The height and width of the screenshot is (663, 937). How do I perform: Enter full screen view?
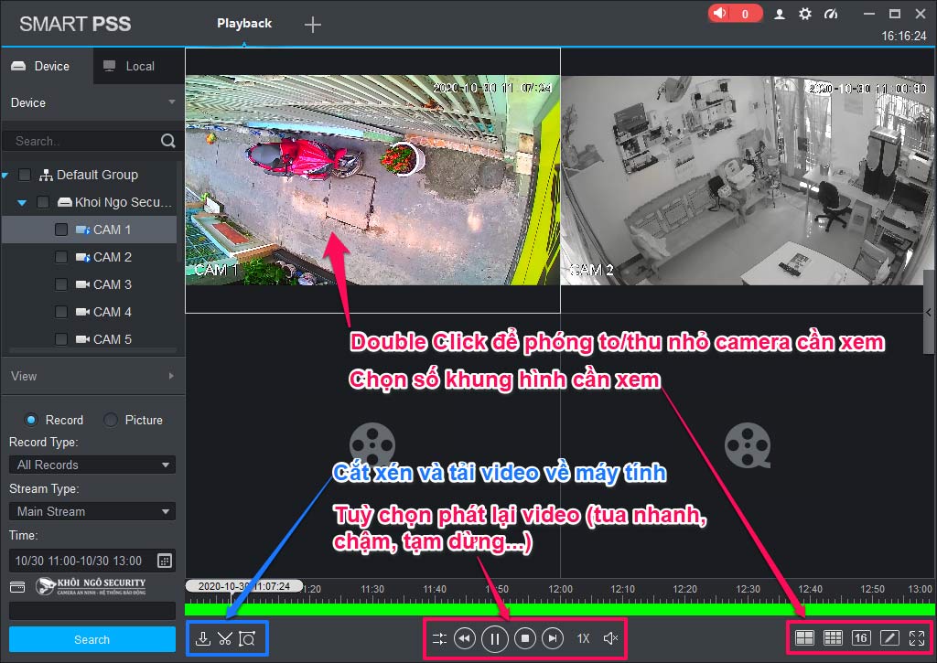point(917,638)
